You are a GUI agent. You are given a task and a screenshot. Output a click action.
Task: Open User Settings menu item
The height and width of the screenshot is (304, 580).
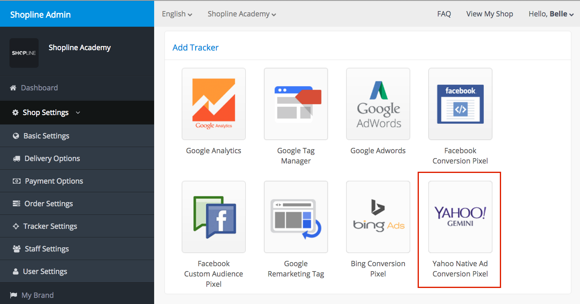coord(77,272)
